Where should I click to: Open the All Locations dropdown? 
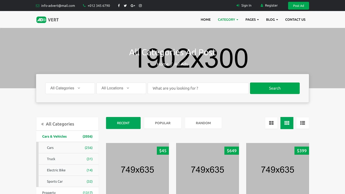pyautogui.click(x=121, y=88)
